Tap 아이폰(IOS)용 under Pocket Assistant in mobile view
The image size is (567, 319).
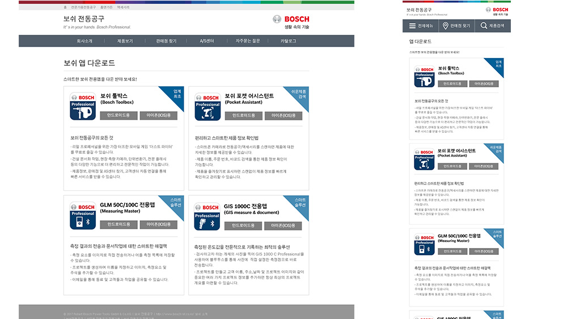(x=484, y=166)
